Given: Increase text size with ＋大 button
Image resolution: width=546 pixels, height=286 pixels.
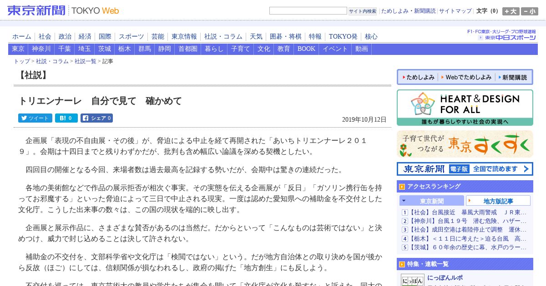Looking at the screenshot, I should tap(511, 11).
